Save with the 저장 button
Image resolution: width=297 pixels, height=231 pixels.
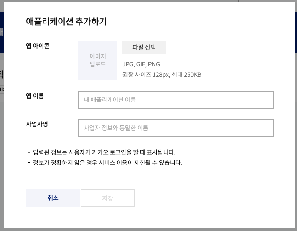[108, 198]
